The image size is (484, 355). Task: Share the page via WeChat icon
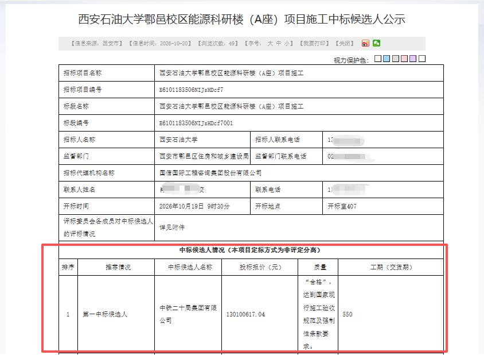[376, 43]
